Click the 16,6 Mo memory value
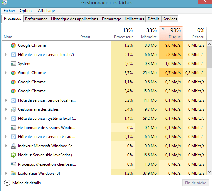The width and height of the screenshot is (212, 191). [x=150, y=155]
